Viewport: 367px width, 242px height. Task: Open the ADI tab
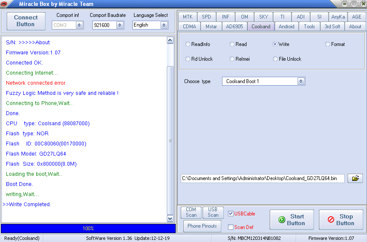pyautogui.click(x=301, y=16)
